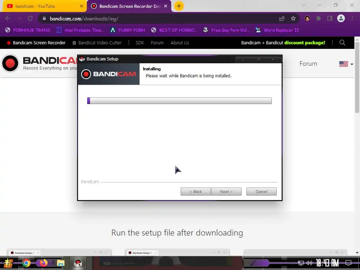Open About Us in the top bar
The height and width of the screenshot is (270, 360).
pos(180,43)
